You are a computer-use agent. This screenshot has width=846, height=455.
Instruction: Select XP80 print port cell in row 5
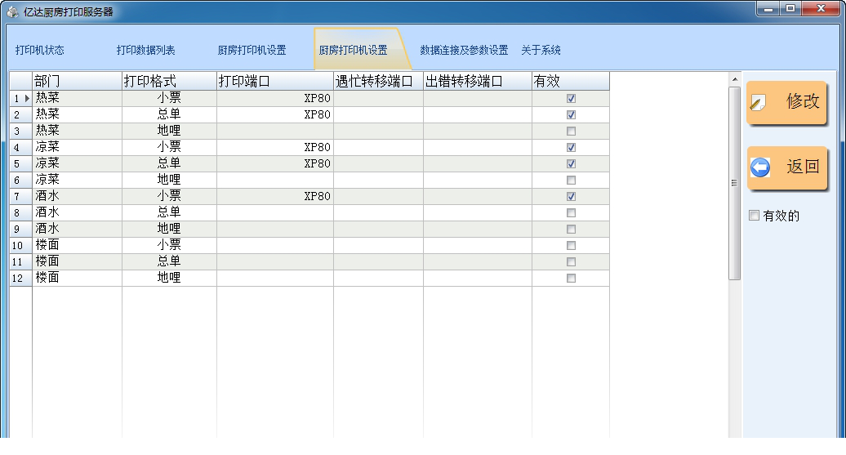[x=275, y=163]
